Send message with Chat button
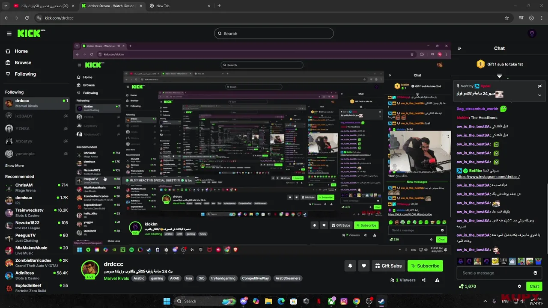 pyautogui.click(x=534, y=286)
